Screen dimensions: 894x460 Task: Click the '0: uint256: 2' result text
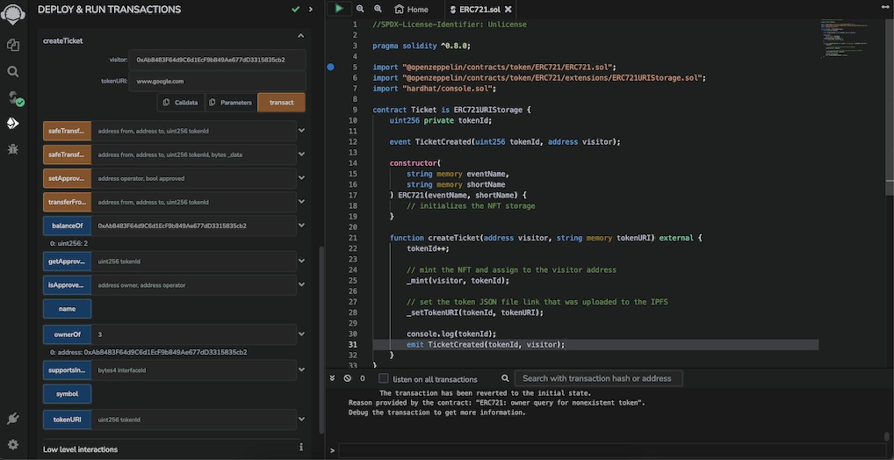[x=69, y=244]
